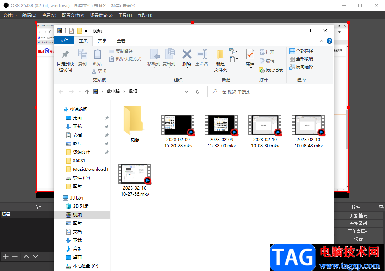385x271 pixels.
Task: Click the OBS remove scene minus button
Action: pyautogui.click(x=15, y=256)
